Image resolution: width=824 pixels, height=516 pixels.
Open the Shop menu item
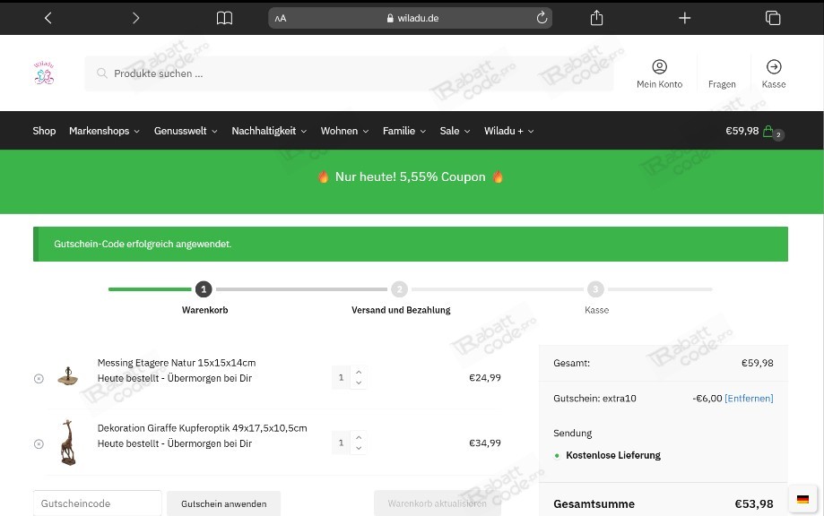click(x=44, y=131)
